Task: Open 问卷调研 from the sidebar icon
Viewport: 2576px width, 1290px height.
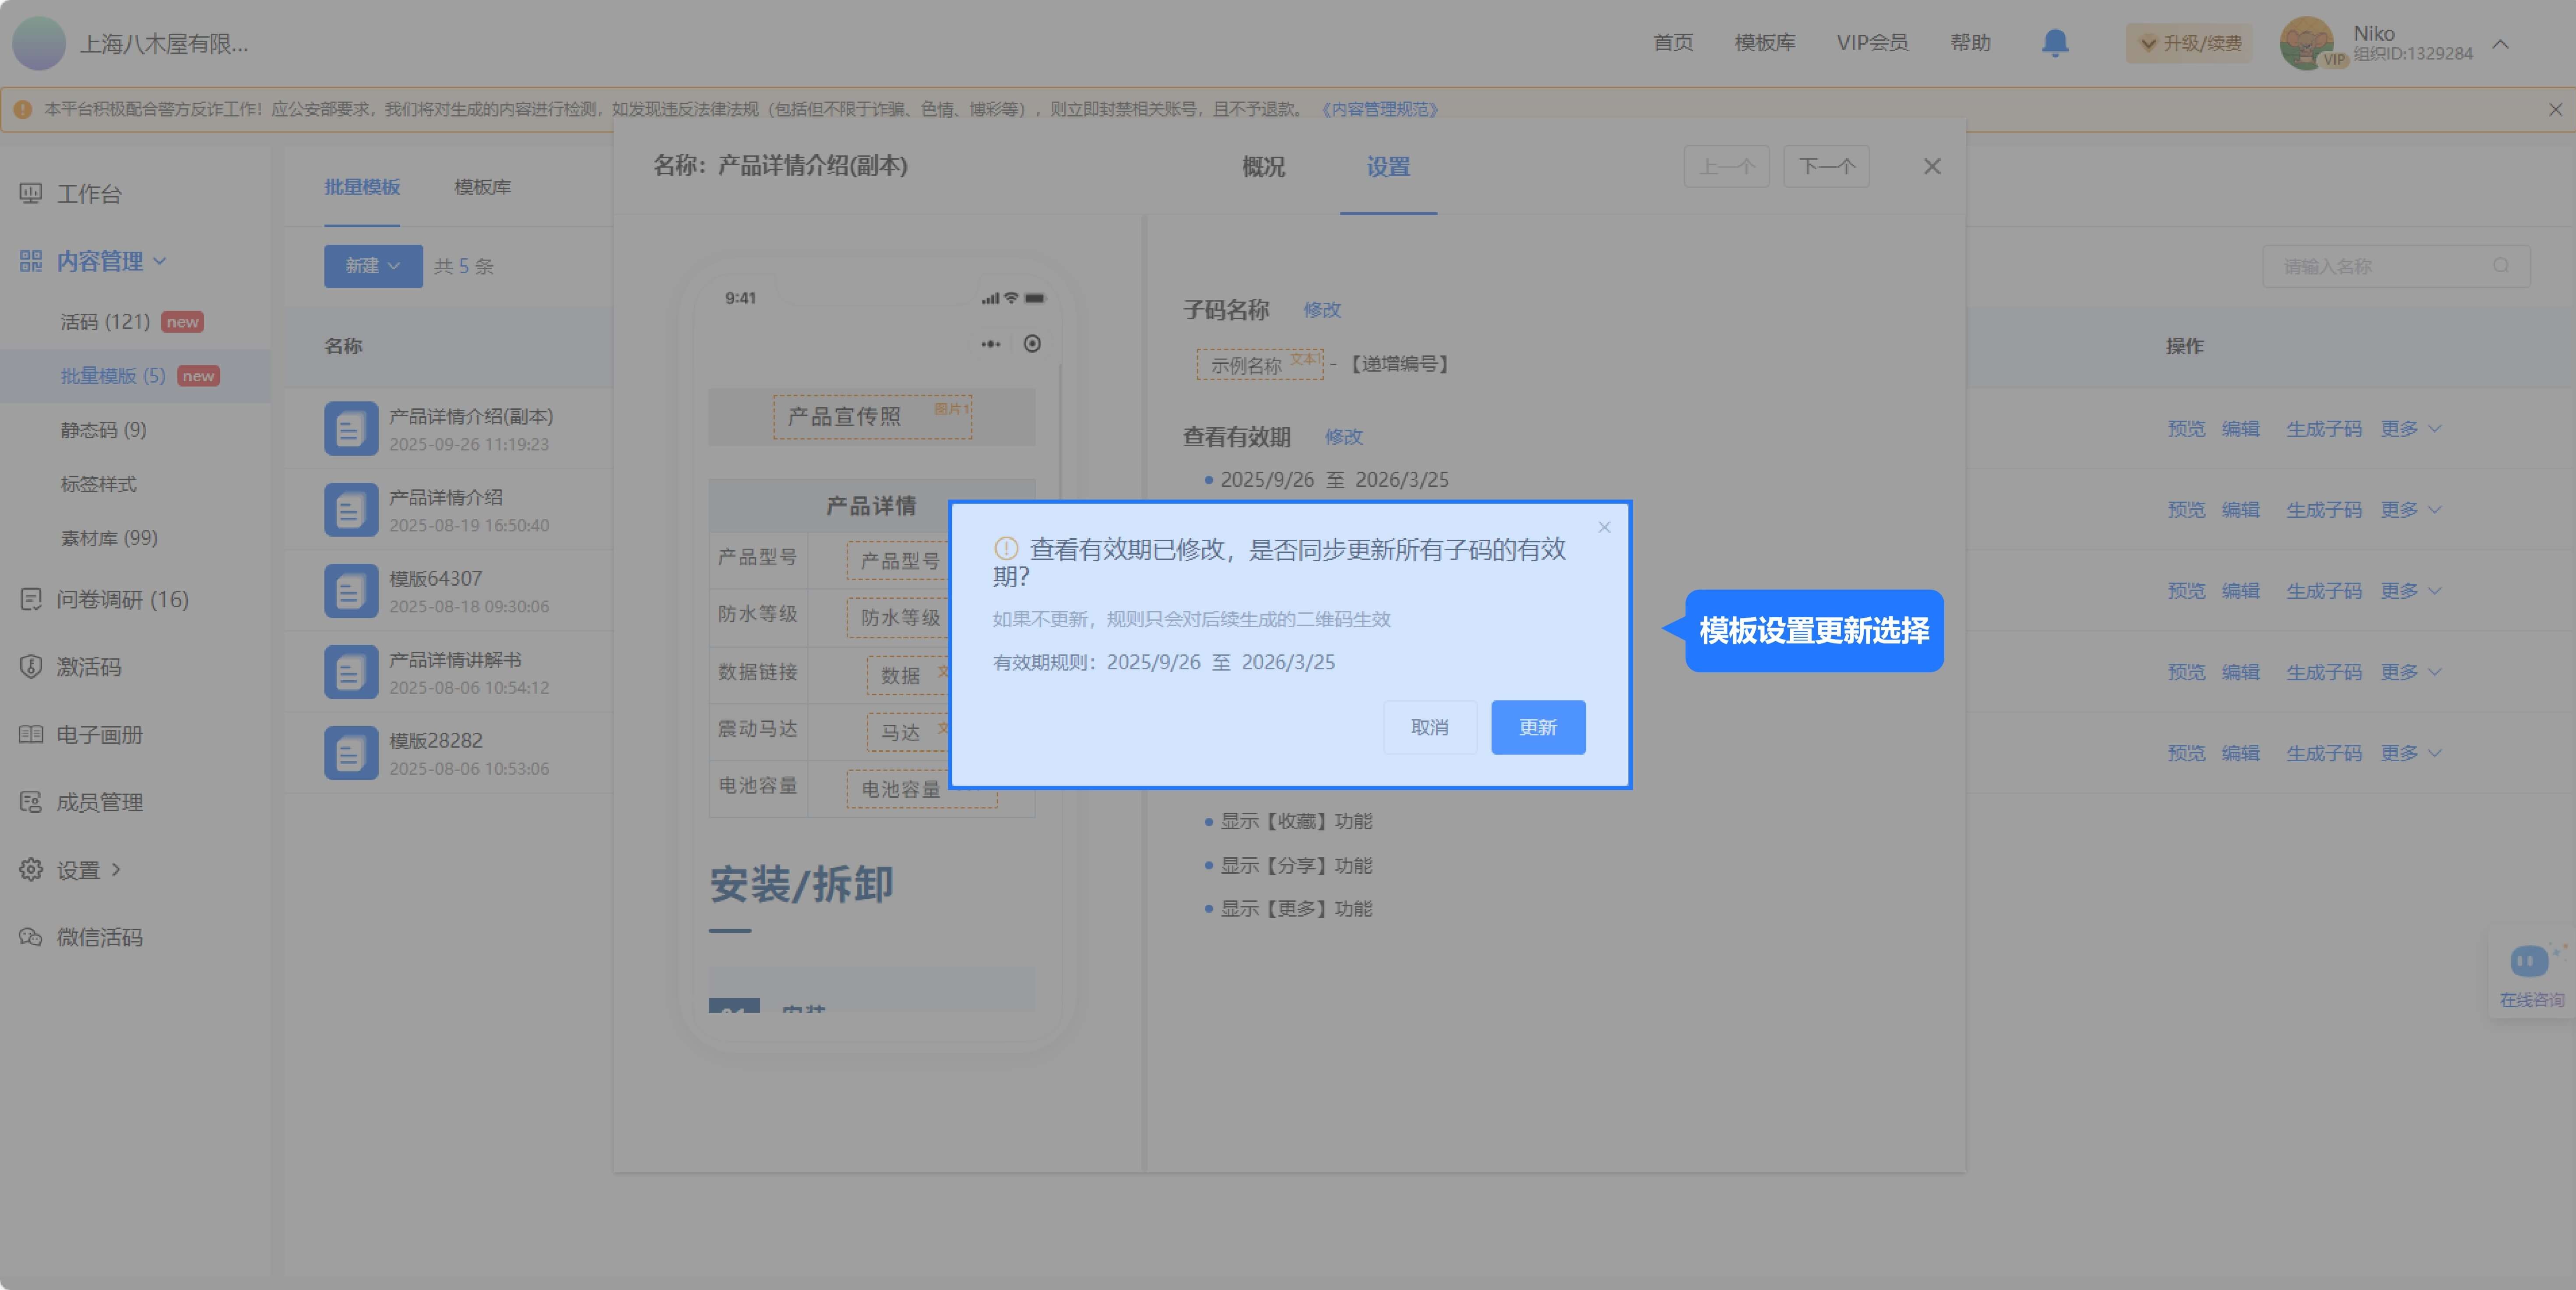Action: (x=30, y=599)
